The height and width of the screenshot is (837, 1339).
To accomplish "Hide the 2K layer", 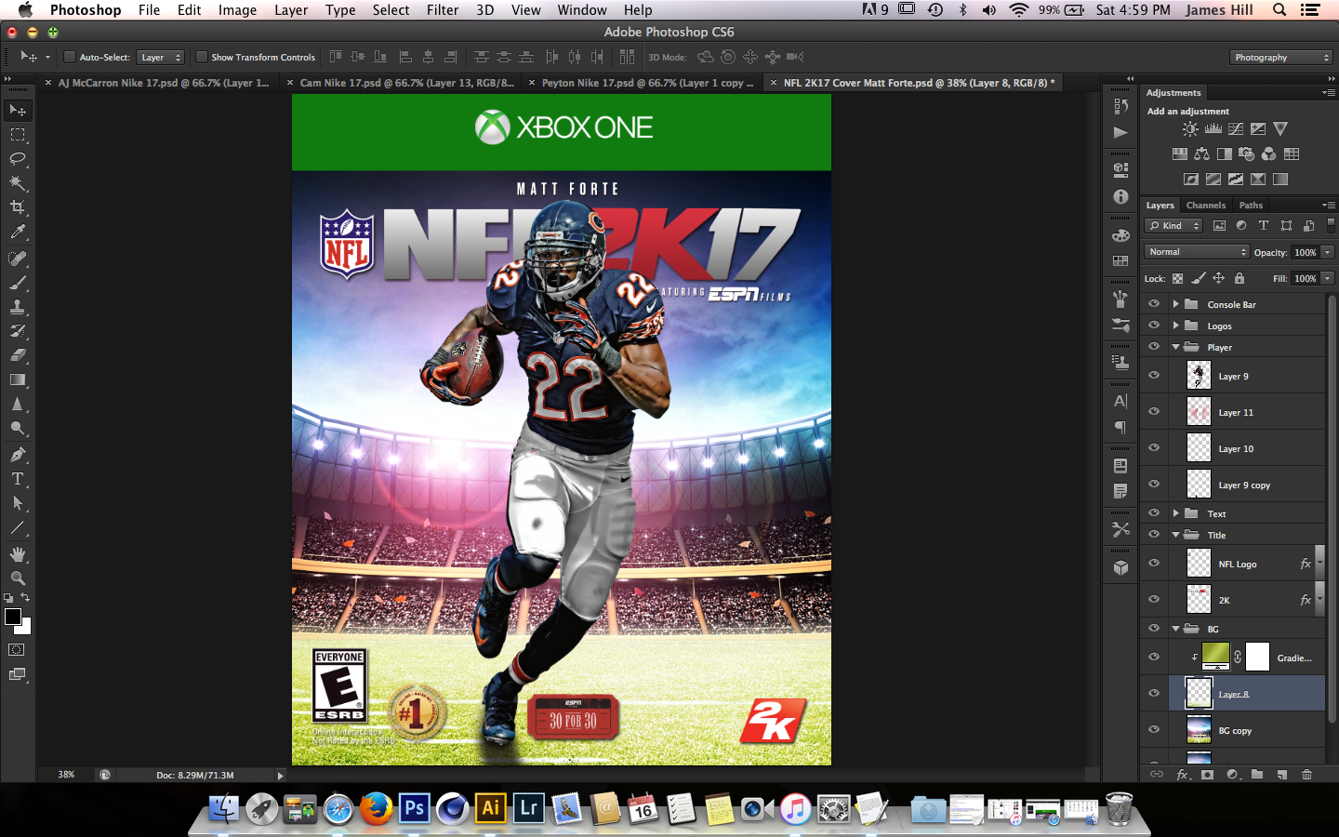I will pos(1154,600).
